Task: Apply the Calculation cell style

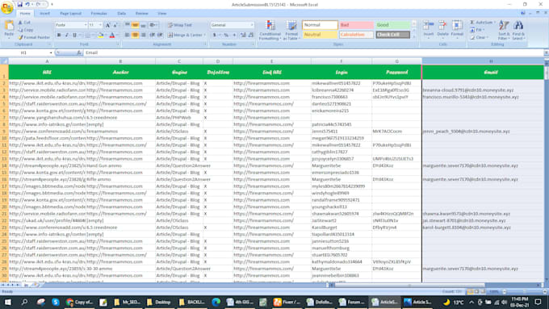Action: pos(356,35)
